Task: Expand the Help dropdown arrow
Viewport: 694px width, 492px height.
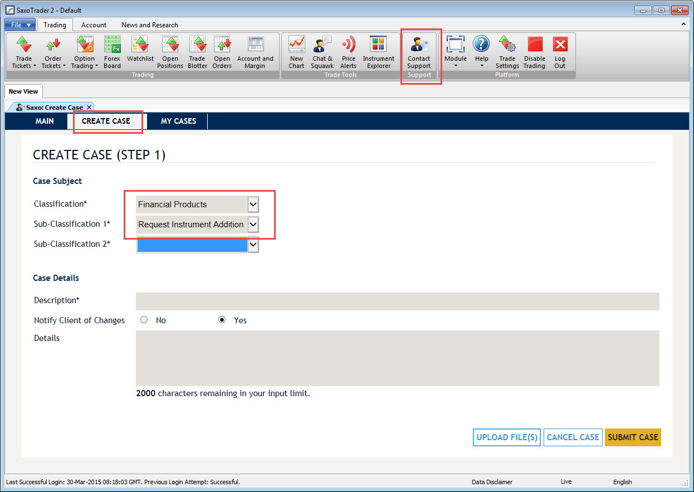Action: (481, 66)
